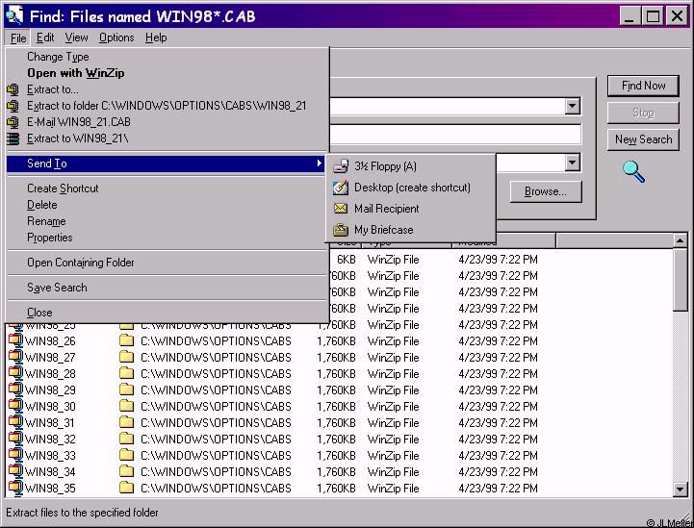
Task: Open the File menu
Action: tap(18, 38)
